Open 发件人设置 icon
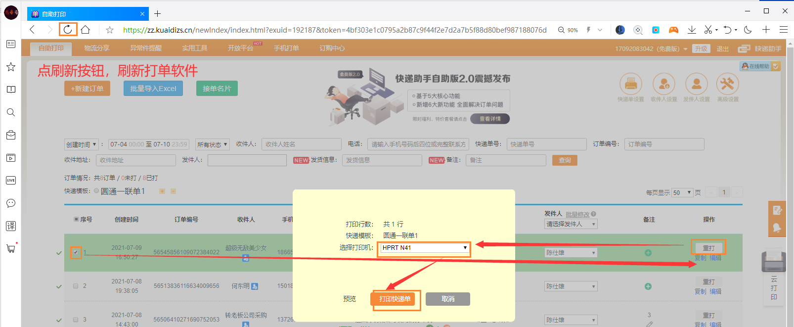The image size is (794, 327). click(x=696, y=84)
